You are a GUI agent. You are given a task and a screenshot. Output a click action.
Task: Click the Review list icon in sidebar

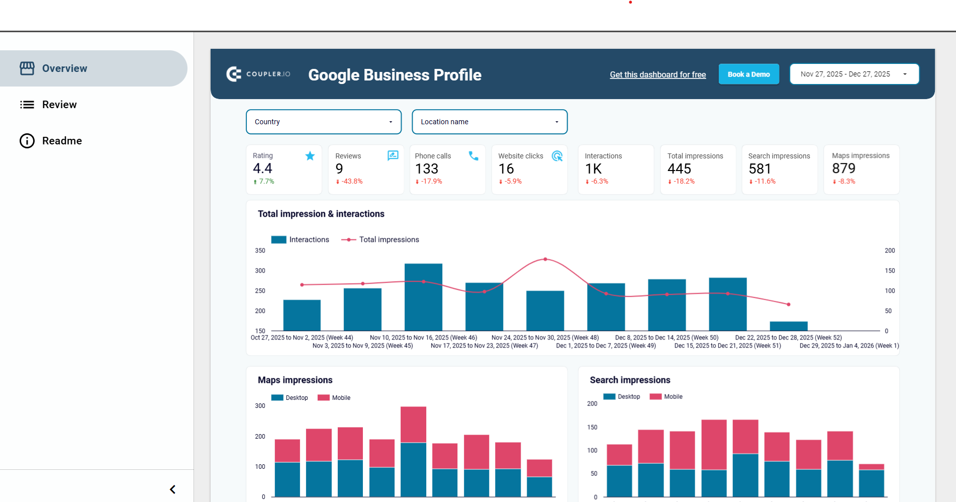click(x=27, y=104)
